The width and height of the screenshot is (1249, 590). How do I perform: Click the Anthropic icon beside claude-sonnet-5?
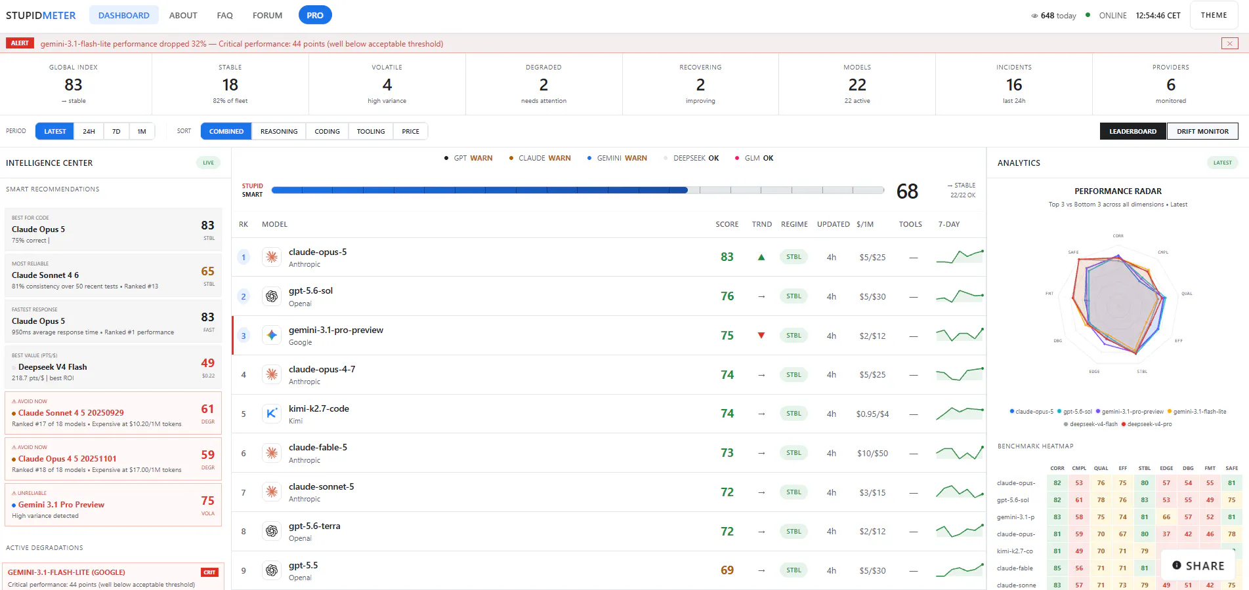click(272, 492)
